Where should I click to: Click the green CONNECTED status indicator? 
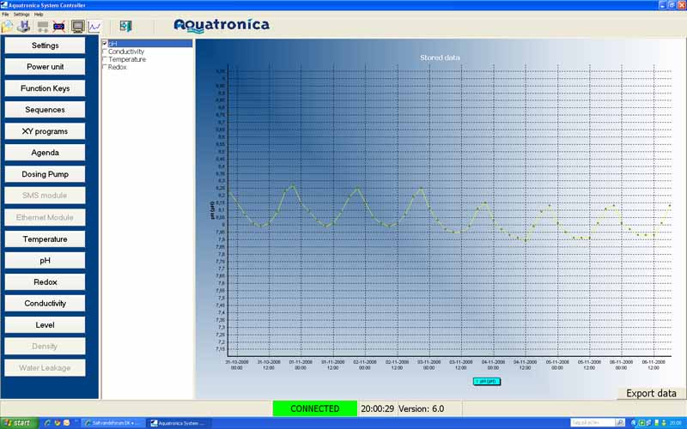click(x=314, y=408)
